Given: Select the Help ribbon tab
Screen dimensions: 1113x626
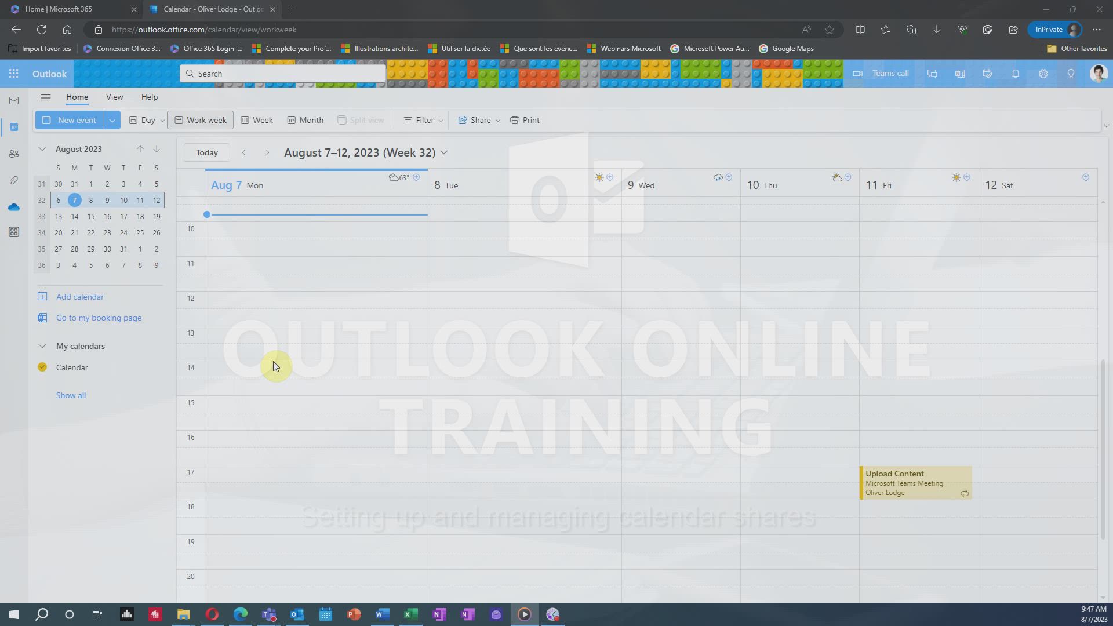Looking at the screenshot, I should click(x=149, y=97).
